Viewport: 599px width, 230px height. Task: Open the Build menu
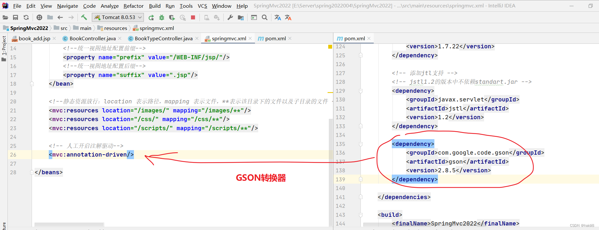(155, 6)
